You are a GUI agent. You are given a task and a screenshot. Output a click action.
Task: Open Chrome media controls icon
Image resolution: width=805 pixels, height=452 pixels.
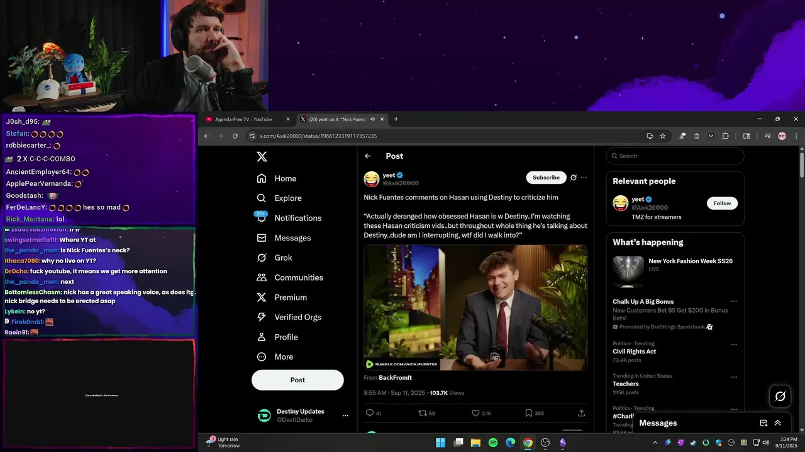click(x=768, y=136)
